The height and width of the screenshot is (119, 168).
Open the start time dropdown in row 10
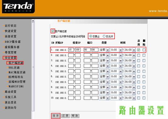tap(116, 98)
